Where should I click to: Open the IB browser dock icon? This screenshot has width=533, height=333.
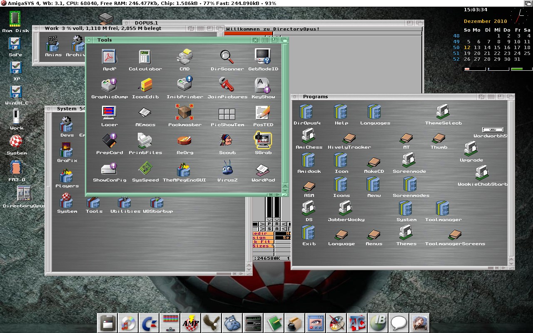point(378,323)
